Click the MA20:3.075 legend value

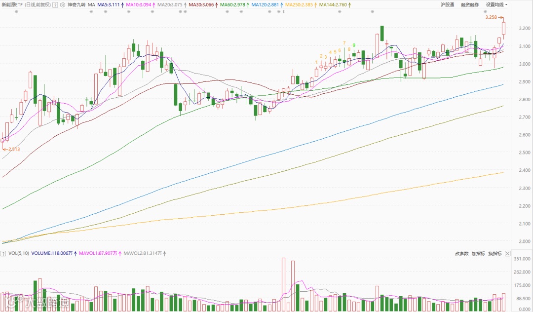coord(170,5)
